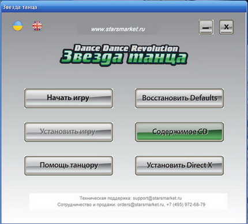Image resolution: width=248 pixels, height=224 pixels.
Task: Click the Dance Dance Revolution logo text
Action: click(x=126, y=48)
